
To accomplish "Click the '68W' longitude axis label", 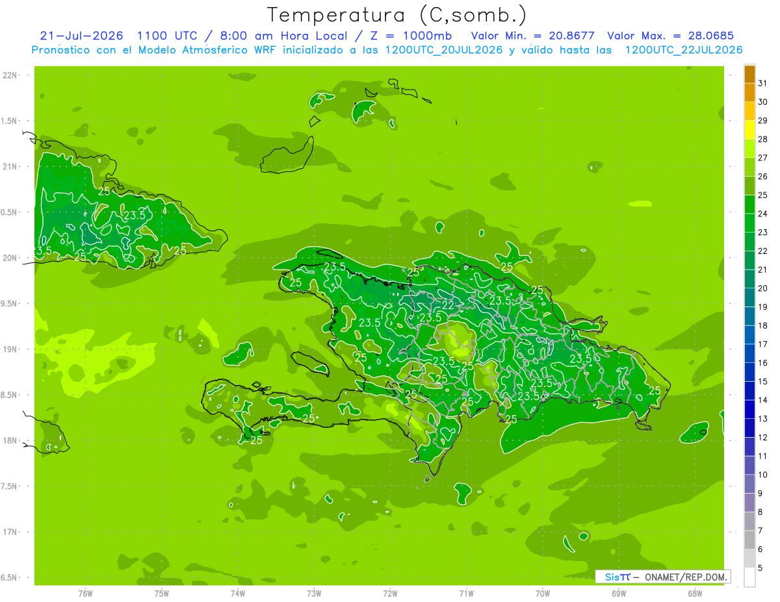I will [695, 593].
